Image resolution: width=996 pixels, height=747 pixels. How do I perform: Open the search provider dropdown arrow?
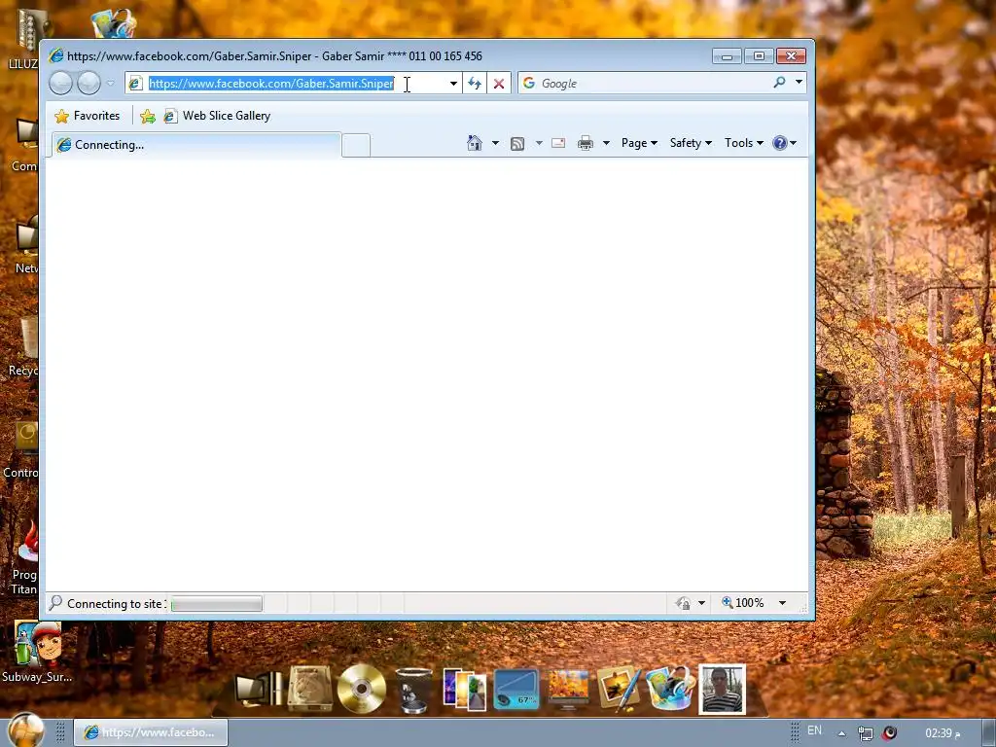tap(800, 83)
